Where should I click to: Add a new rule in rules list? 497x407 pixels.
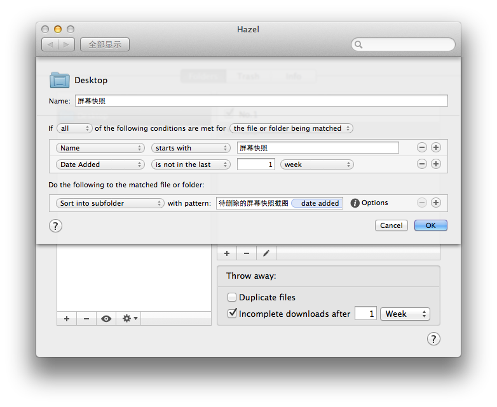tap(227, 253)
